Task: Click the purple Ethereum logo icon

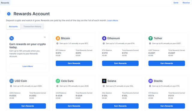Action: click(x=104, y=38)
